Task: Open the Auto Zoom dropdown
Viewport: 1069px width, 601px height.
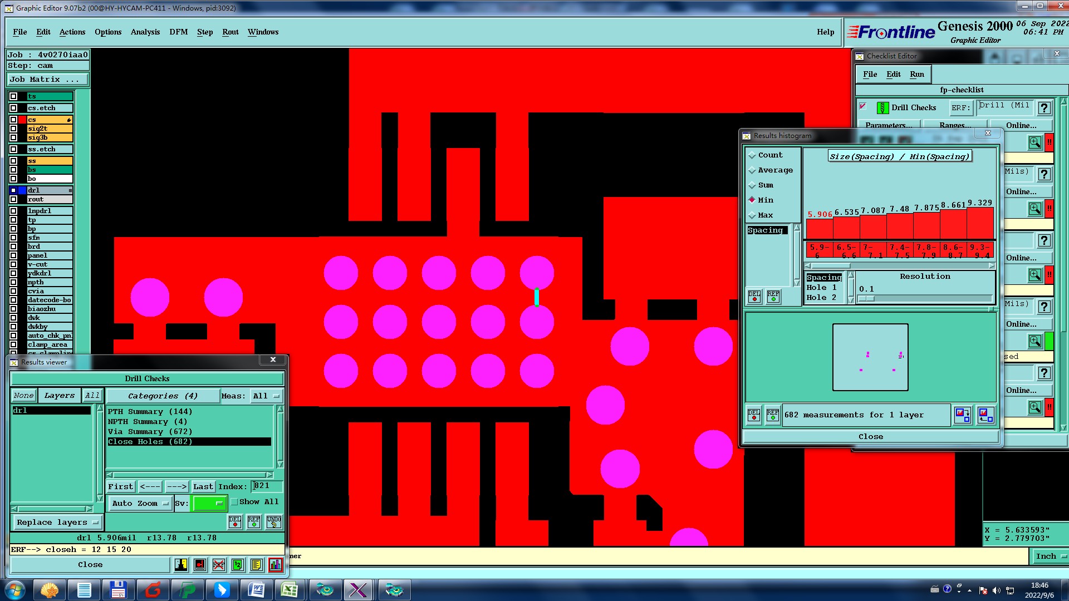Action: point(140,504)
